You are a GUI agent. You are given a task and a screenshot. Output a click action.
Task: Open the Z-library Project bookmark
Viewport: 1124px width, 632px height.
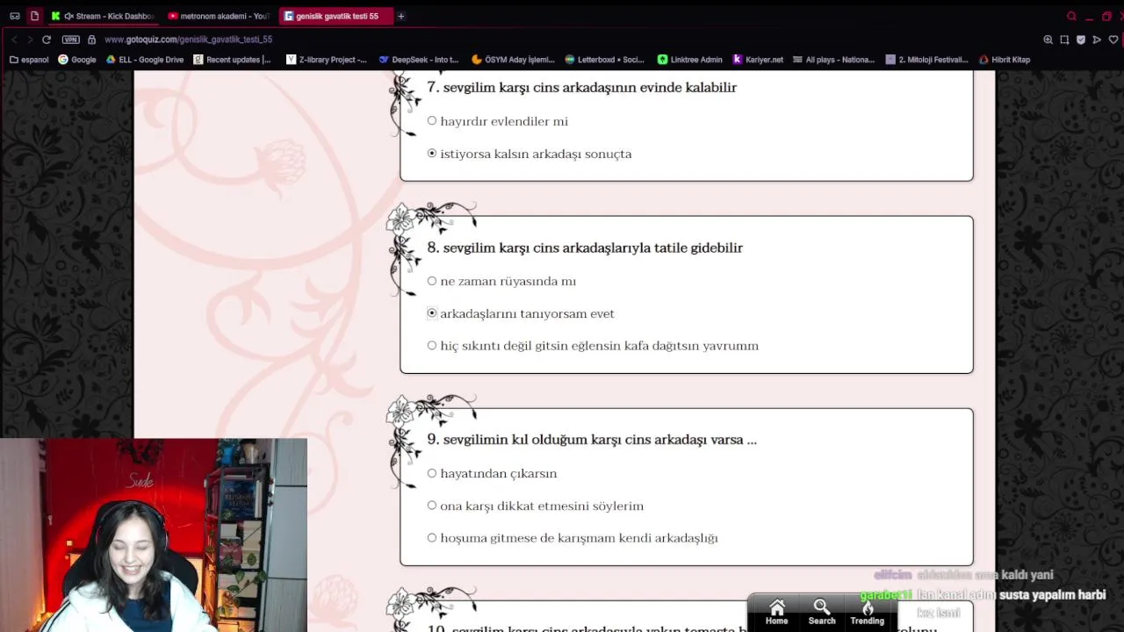point(327,60)
